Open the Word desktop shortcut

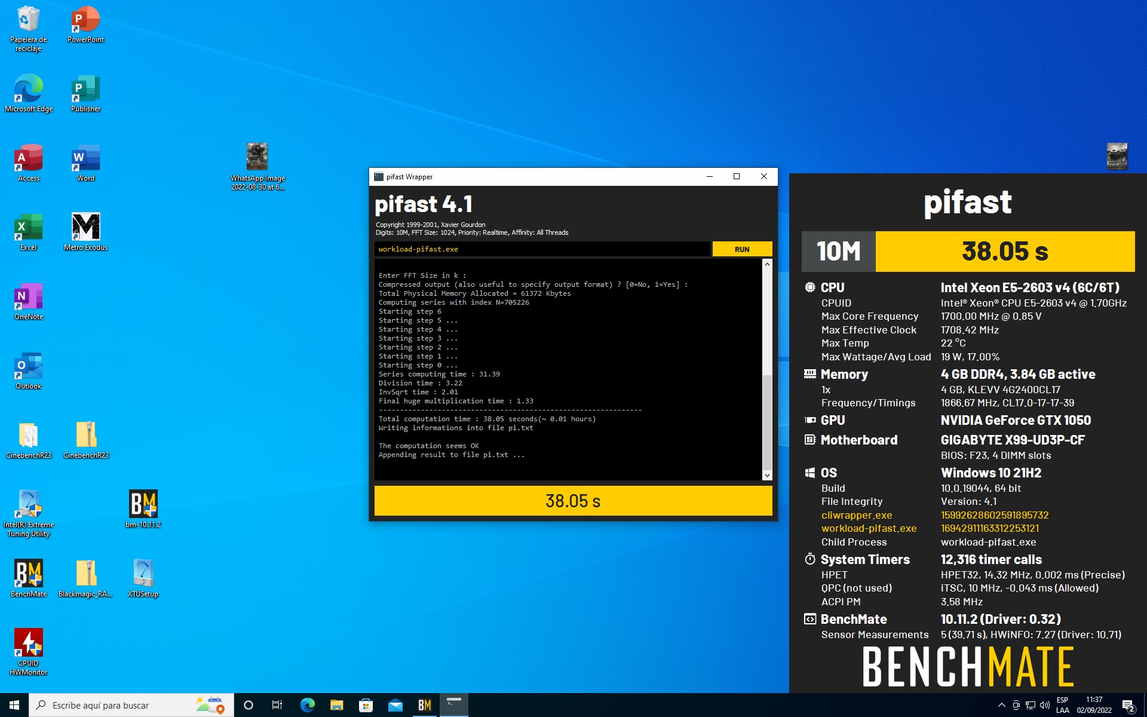[85, 162]
